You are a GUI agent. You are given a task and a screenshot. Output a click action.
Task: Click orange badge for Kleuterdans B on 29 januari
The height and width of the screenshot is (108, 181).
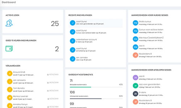[135, 102]
